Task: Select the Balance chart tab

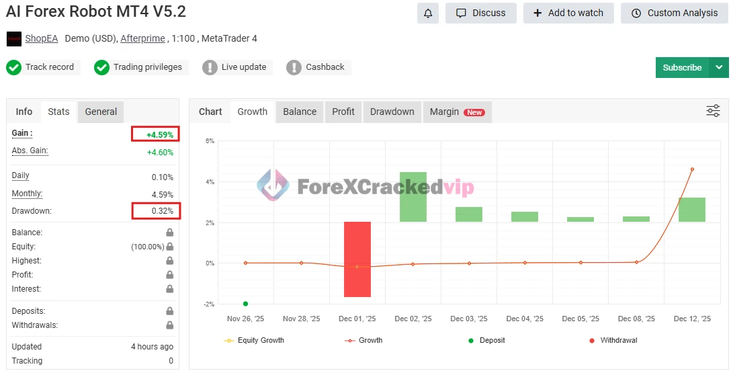Action: pyautogui.click(x=300, y=112)
